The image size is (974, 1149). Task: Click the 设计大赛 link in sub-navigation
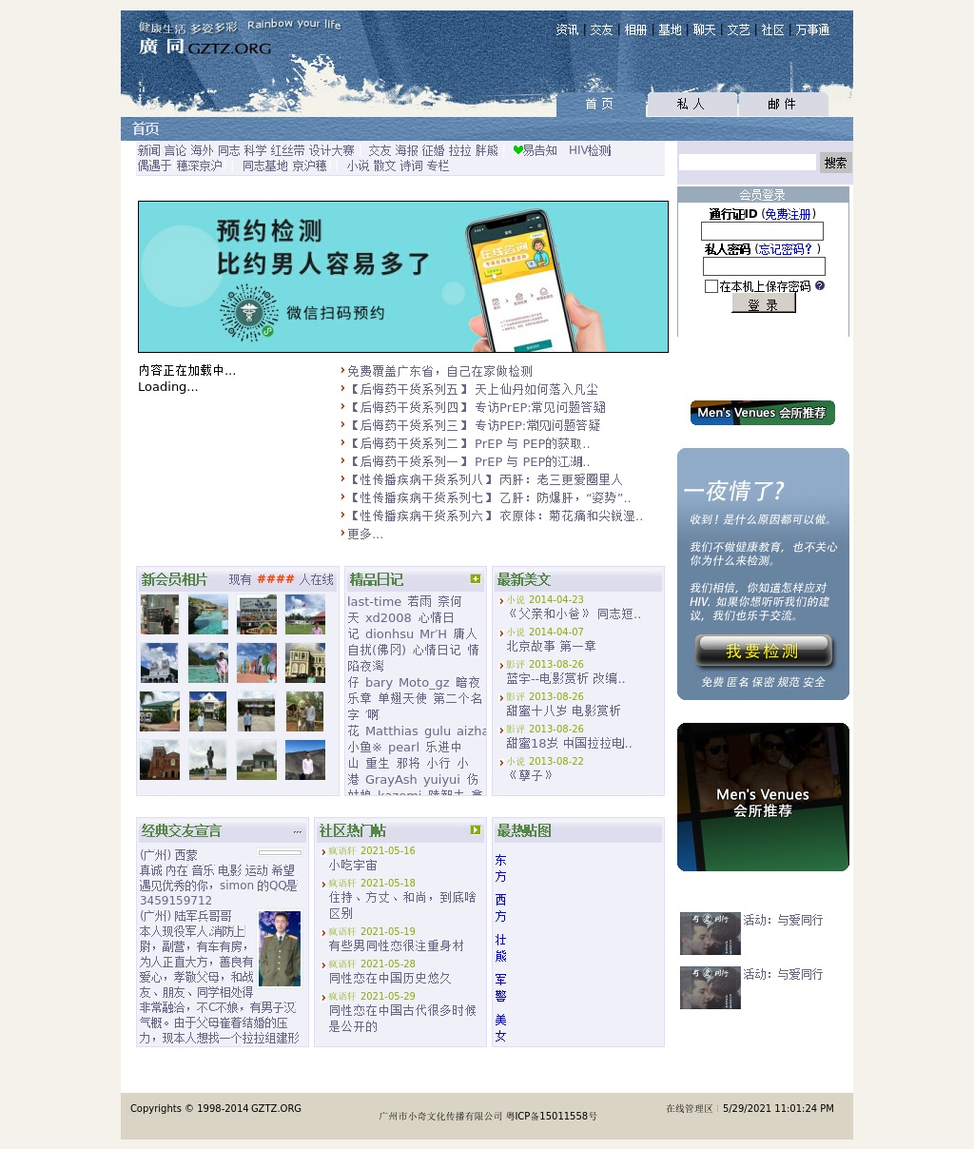pyautogui.click(x=331, y=150)
